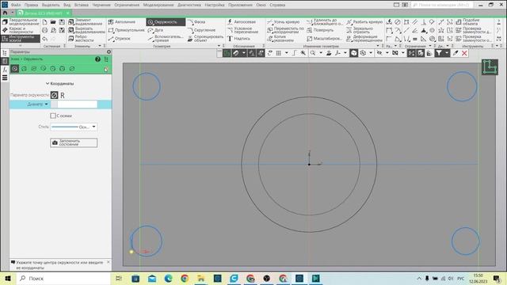Click Подобие объекта tool
The width and height of the screenshot is (507, 285).
tap(467, 22)
